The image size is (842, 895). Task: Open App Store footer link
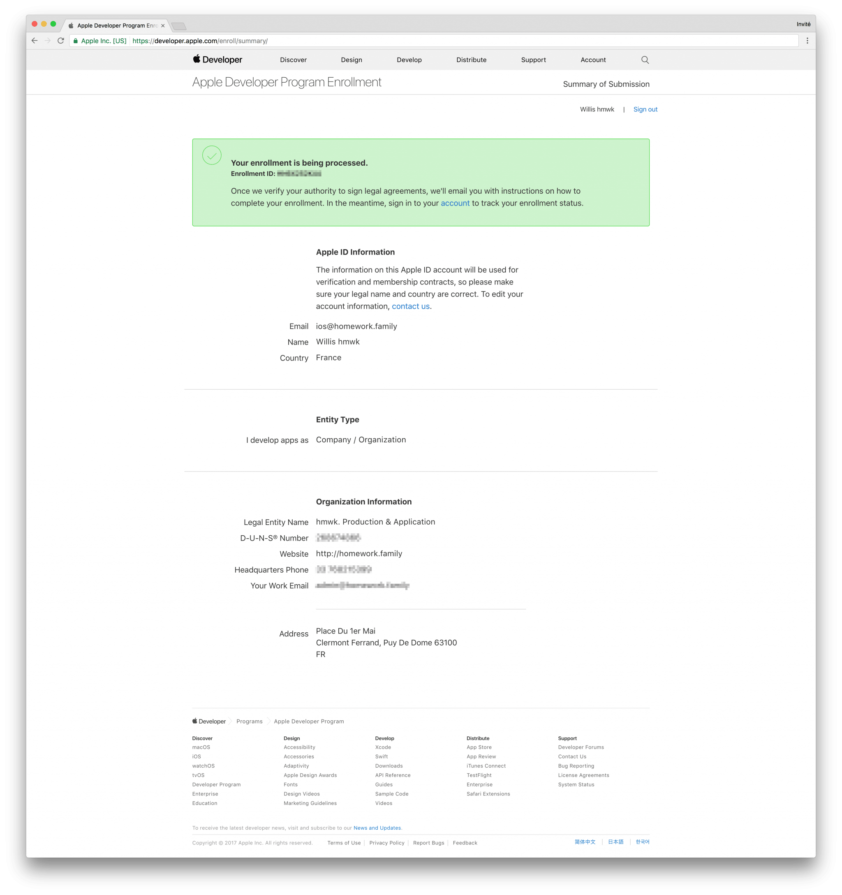pos(479,747)
